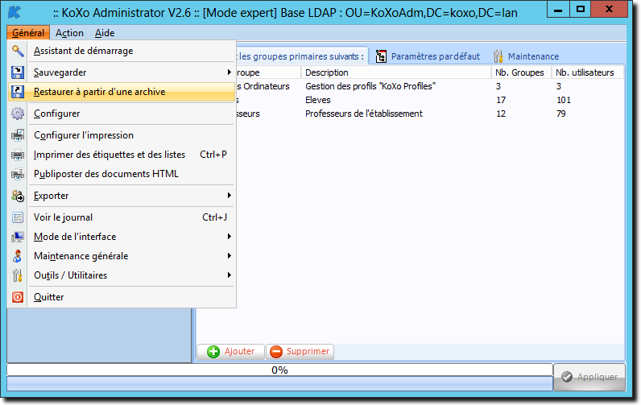
Task: Minimize the KoXo Administrator window
Action: click(x=559, y=9)
